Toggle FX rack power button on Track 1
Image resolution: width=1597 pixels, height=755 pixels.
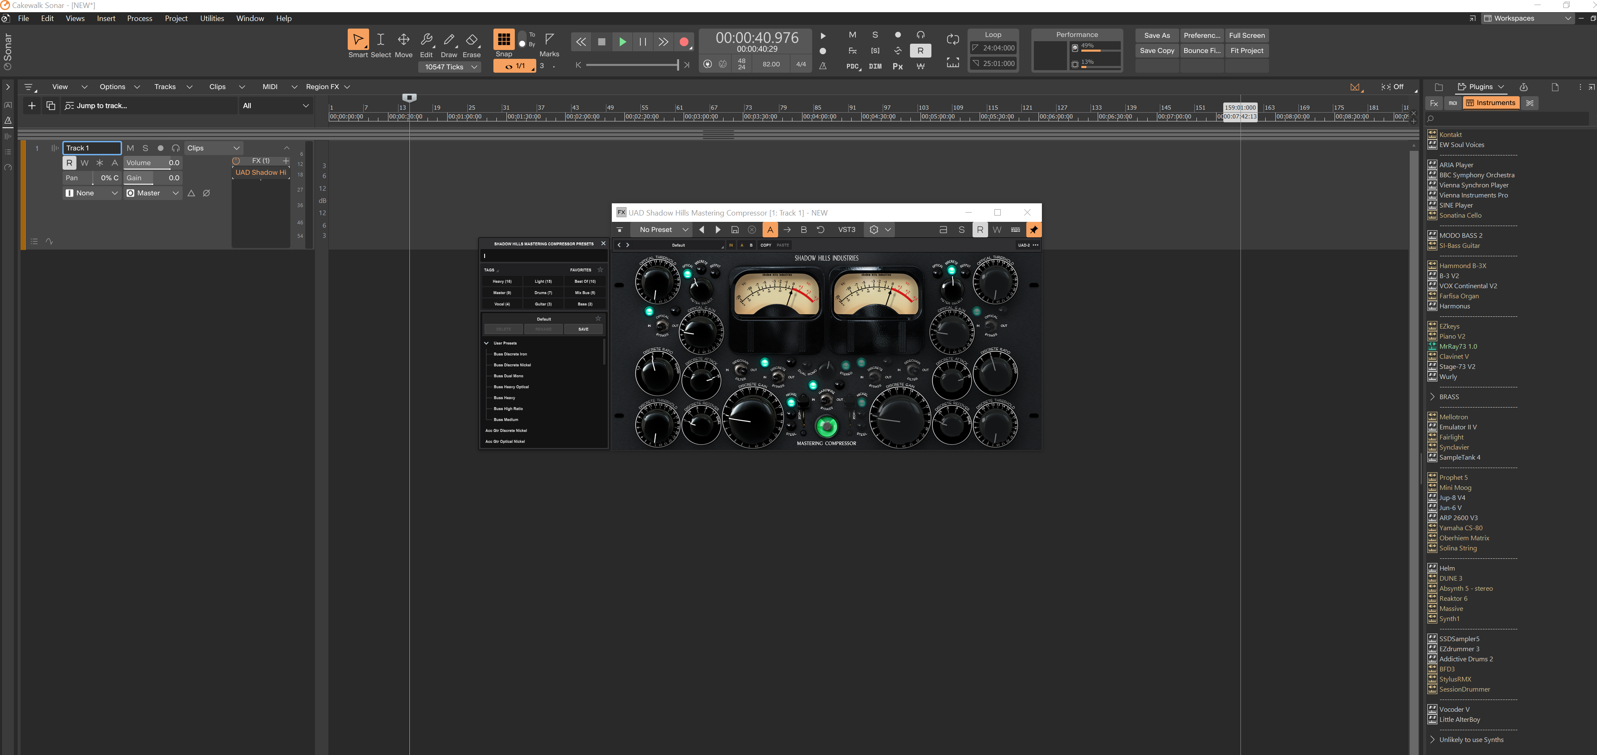[x=236, y=160]
